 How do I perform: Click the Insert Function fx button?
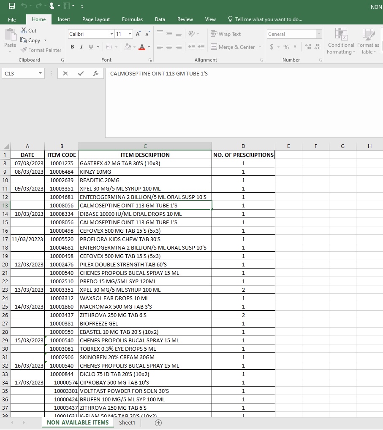tap(95, 73)
